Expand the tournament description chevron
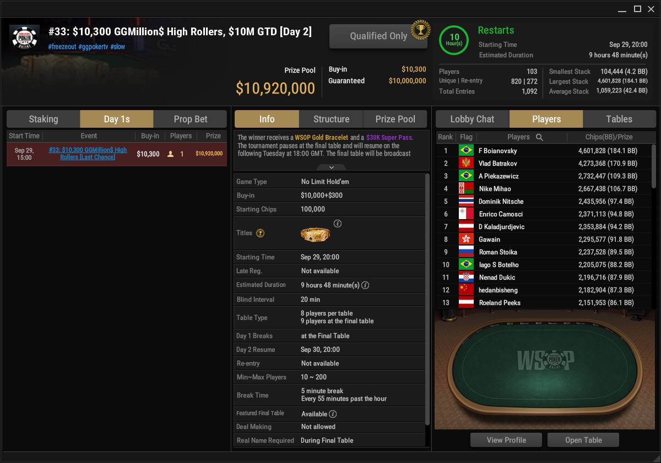The image size is (661, 463). click(x=332, y=167)
